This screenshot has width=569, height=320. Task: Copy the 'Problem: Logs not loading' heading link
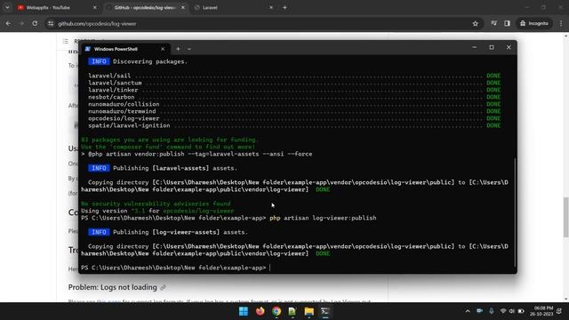point(164,287)
